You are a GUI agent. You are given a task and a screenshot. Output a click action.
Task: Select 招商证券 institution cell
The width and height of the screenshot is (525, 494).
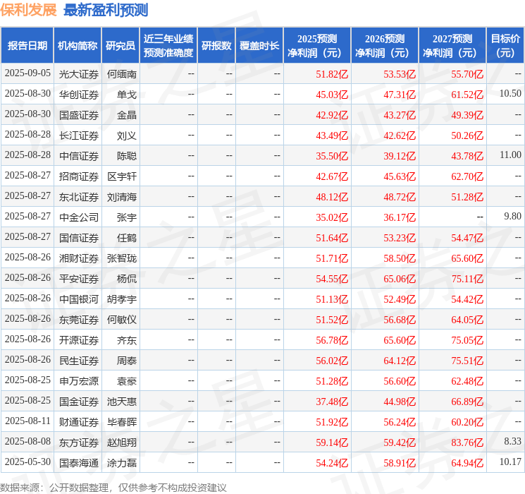(x=79, y=176)
